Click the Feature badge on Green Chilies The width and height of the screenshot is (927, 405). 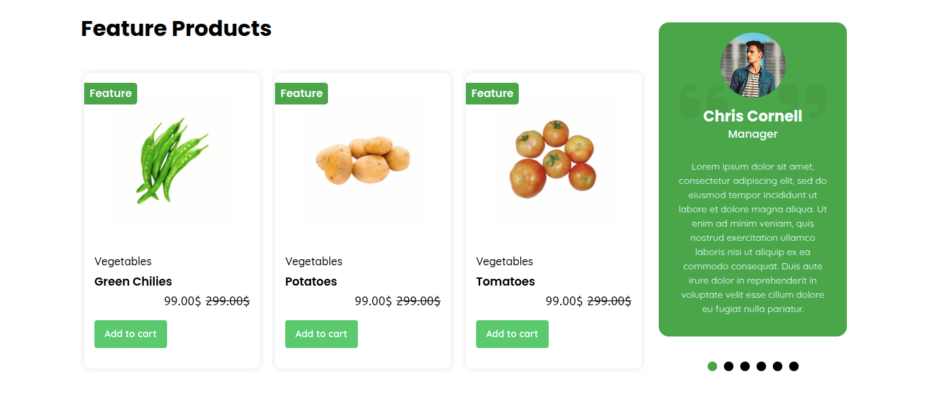click(x=111, y=94)
